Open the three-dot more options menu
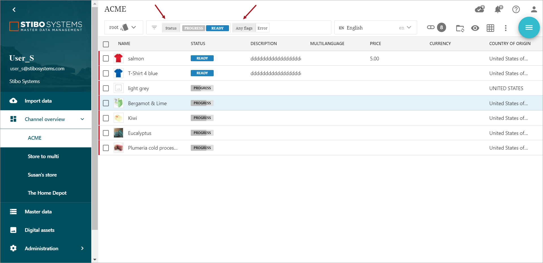543x263 pixels. [506, 28]
